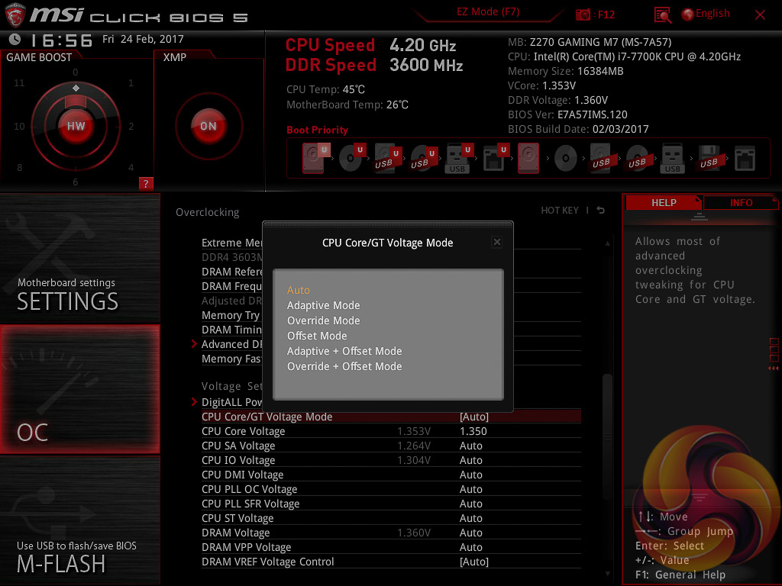Screen dimensions: 782x586
Task: Click the date Fri 24 Feb, 2017
Action: coord(143,39)
